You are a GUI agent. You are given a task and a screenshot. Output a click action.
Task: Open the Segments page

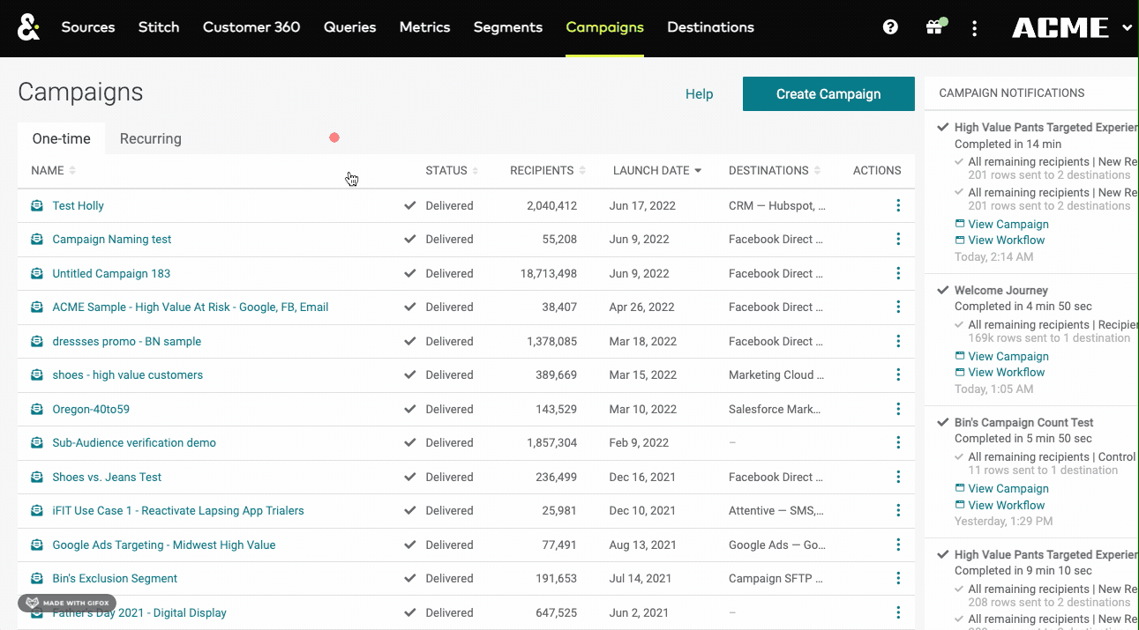(x=508, y=27)
